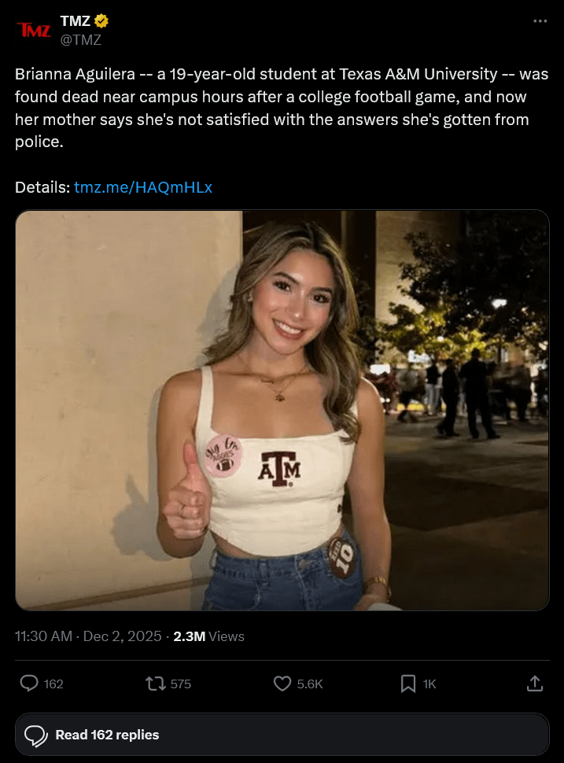Click the TMZ display name
This screenshot has width=564, height=763.
click(75, 21)
